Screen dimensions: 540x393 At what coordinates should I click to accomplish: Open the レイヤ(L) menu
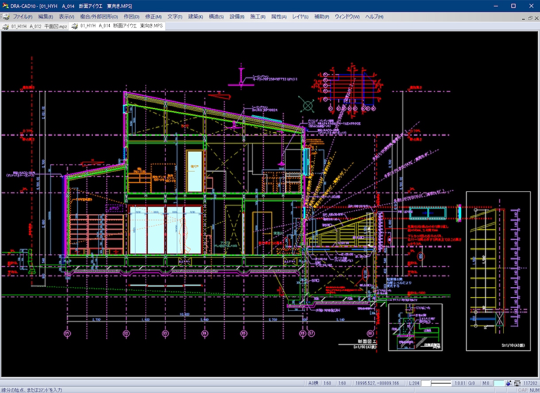coord(300,17)
